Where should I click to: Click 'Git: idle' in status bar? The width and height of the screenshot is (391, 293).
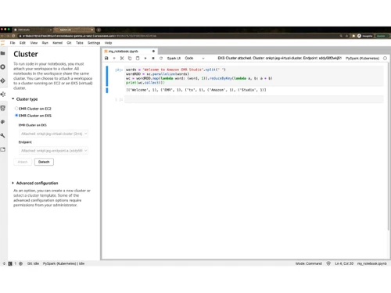pos(33,263)
